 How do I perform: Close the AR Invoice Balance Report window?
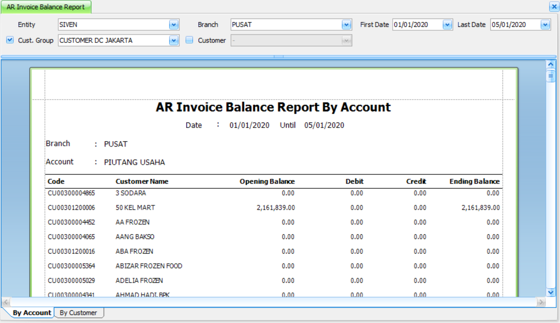click(x=554, y=6)
